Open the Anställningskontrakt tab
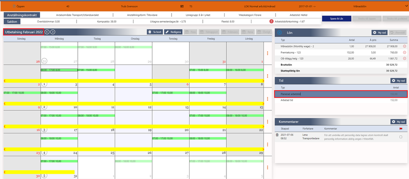This screenshot has width=409, height=179. pyautogui.click(x=22, y=15)
